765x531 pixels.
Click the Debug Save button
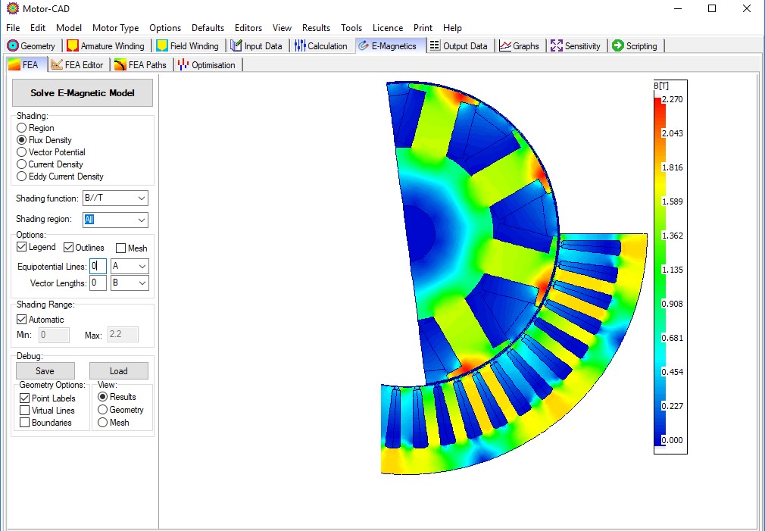click(x=45, y=371)
